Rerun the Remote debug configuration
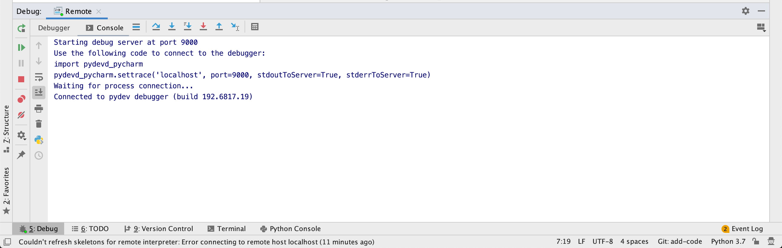The height and width of the screenshot is (248, 782). [21, 28]
